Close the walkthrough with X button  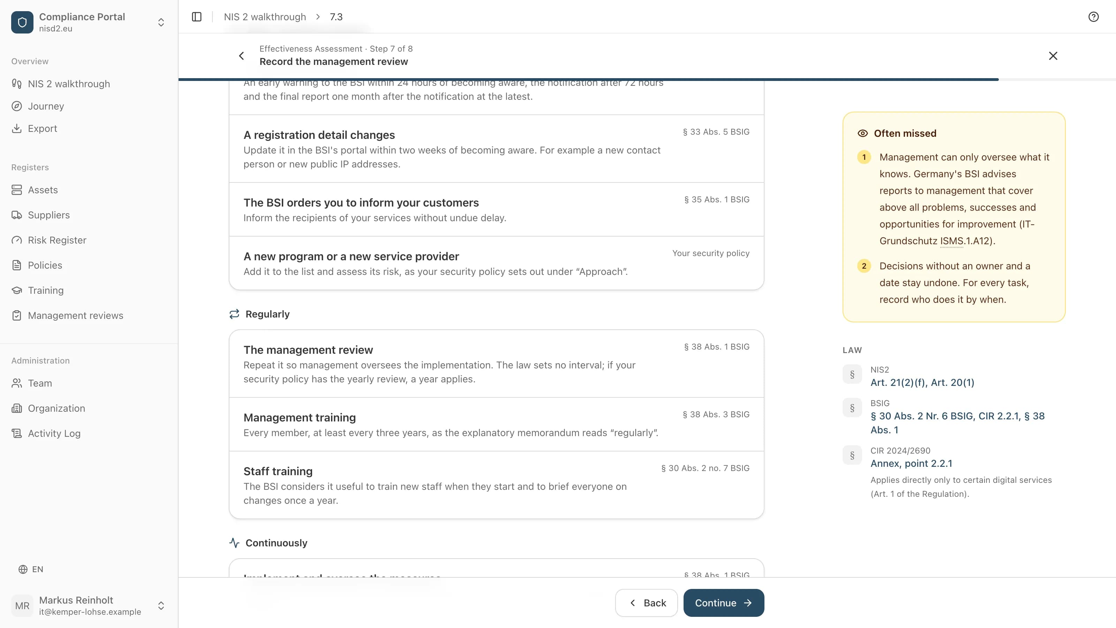click(x=1053, y=55)
